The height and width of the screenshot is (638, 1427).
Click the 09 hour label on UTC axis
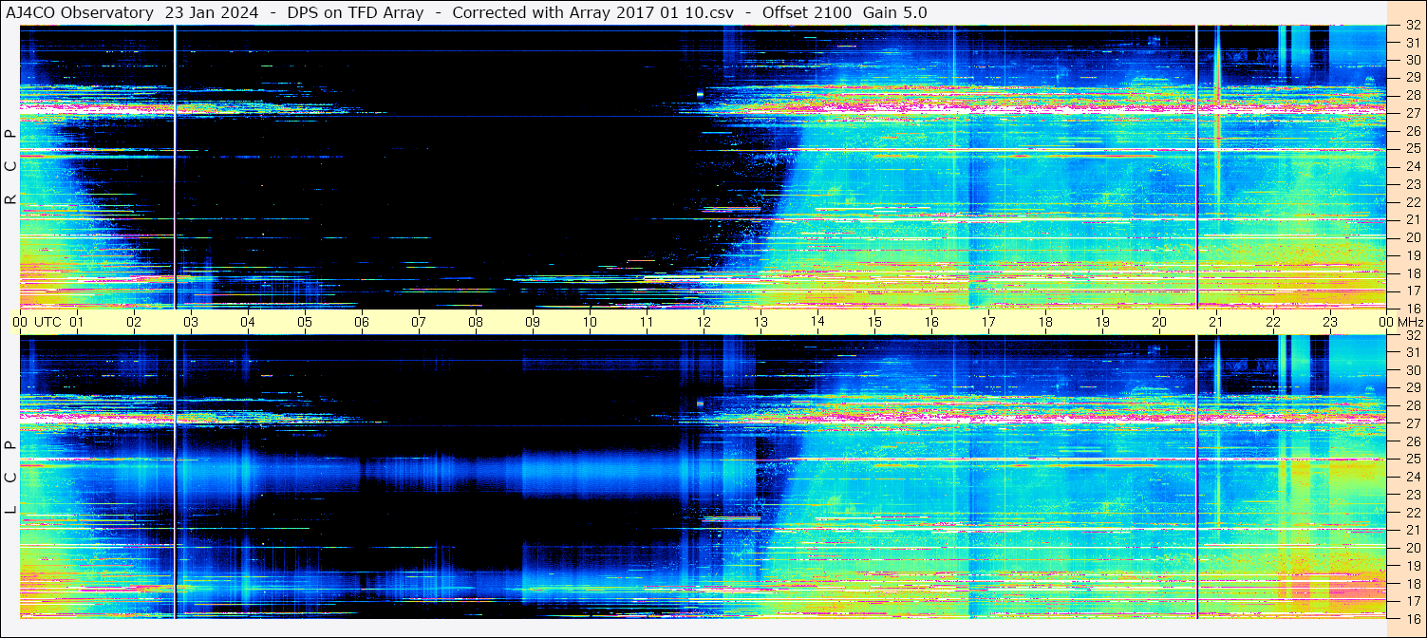(532, 322)
